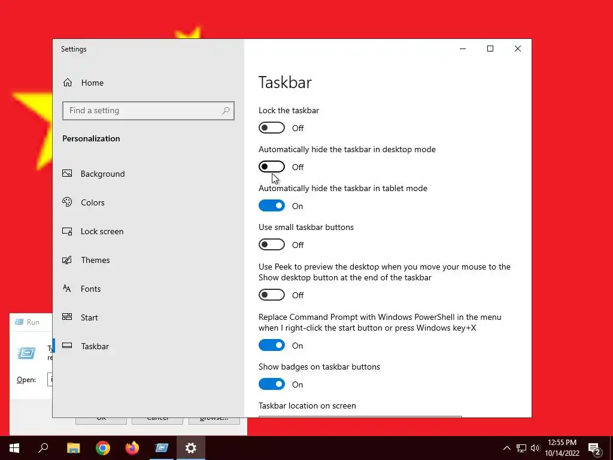This screenshot has width=613, height=460.
Task: Enable Peek to preview the desktop
Action: coord(272,295)
